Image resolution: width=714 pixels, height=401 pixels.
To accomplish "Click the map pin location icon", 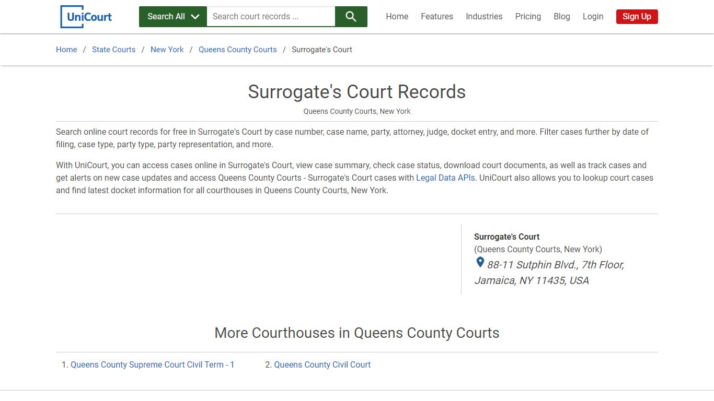I will 480,263.
